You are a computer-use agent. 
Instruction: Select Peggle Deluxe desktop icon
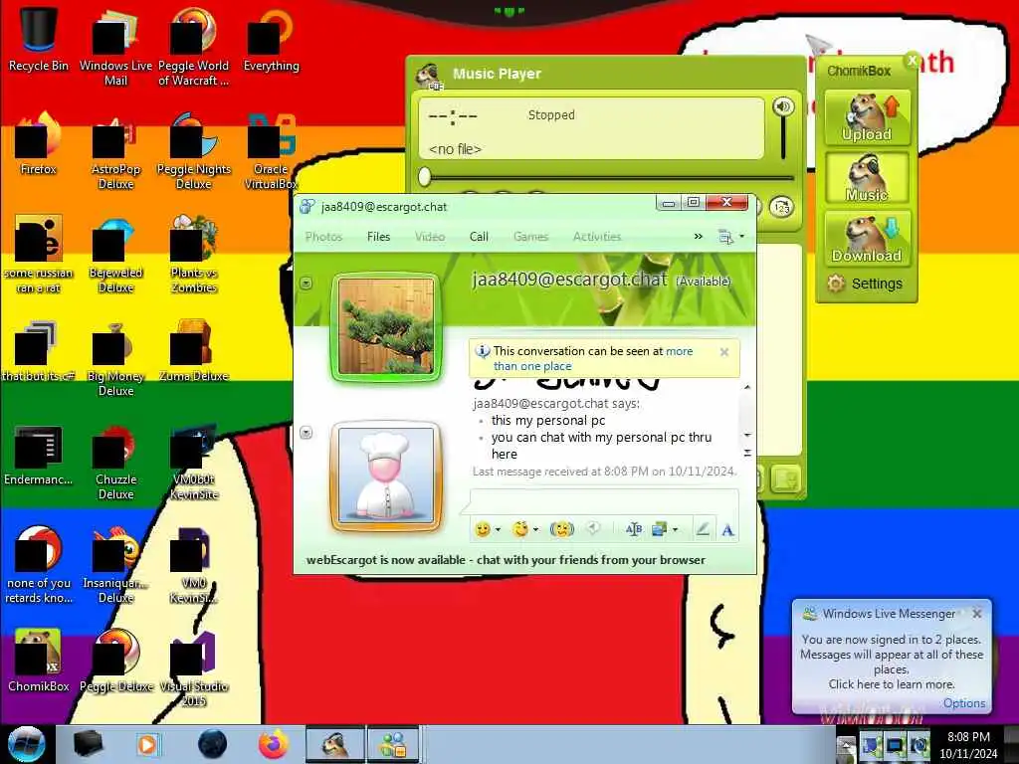[115, 662]
